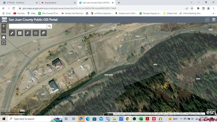The width and height of the screenshot is (217, 122).
Task: Open the browser extensions menu
Action: (x=198, y=8)
